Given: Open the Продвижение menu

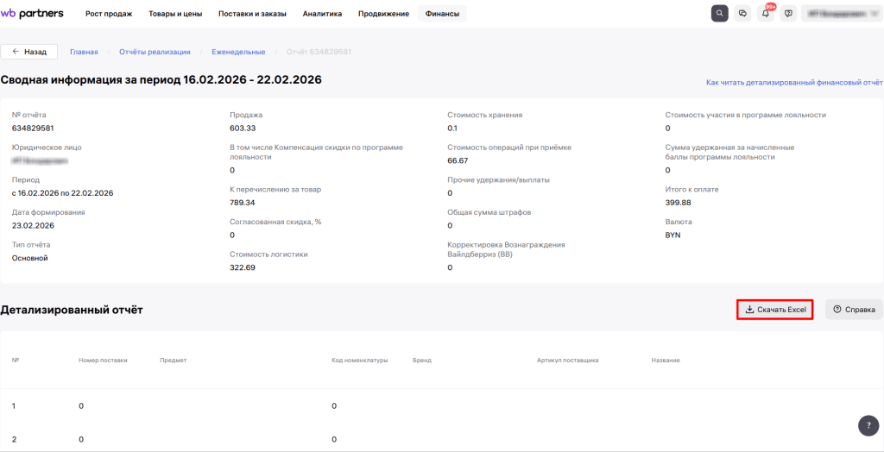Looking at the screenshot, I should click(x=383, y=14).
